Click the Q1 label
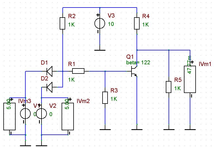Viewport: 214px width, 147px height. pos(130,57)
